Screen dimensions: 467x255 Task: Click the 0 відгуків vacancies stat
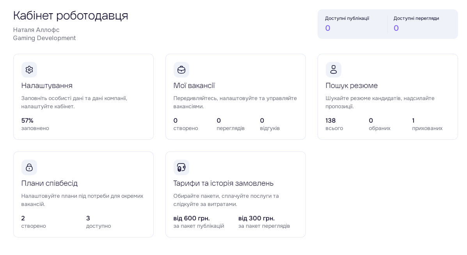coord(270,124)
